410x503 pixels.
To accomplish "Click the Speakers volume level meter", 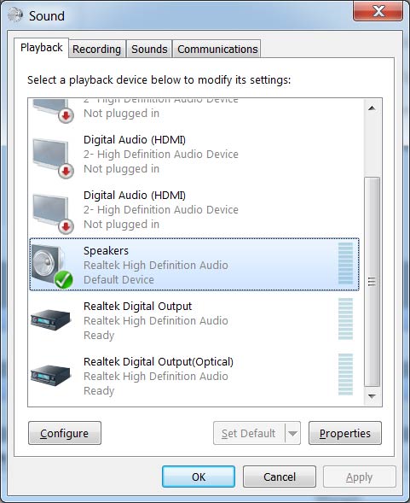I will click(345, 263).
